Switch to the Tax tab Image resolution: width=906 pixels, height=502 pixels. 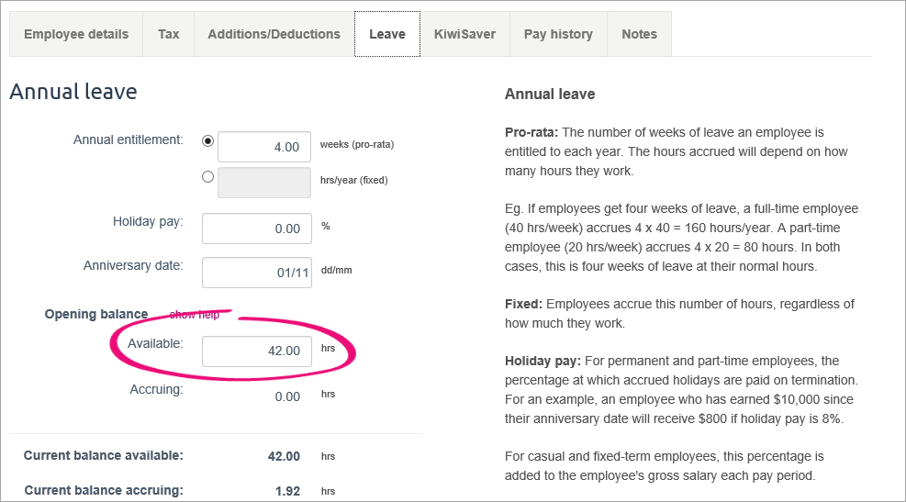point(168,34)
